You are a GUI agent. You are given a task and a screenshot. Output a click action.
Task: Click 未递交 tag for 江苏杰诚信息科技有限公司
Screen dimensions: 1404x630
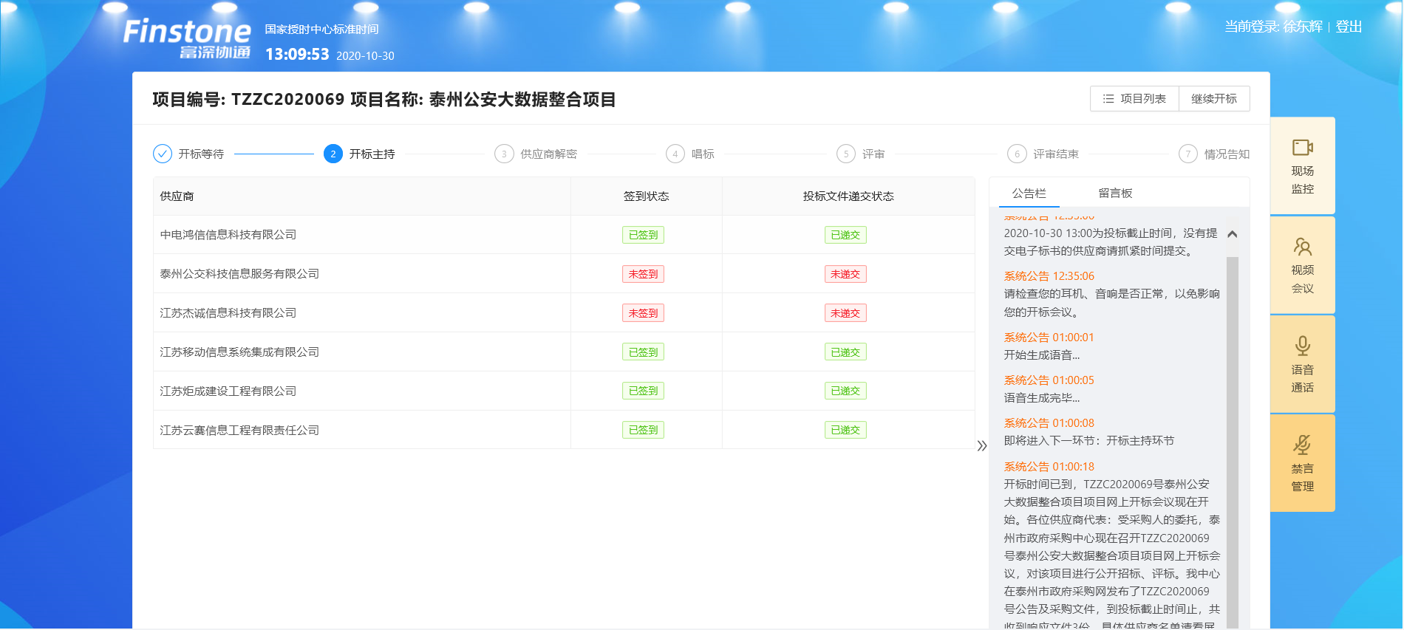tap(845, 313)
